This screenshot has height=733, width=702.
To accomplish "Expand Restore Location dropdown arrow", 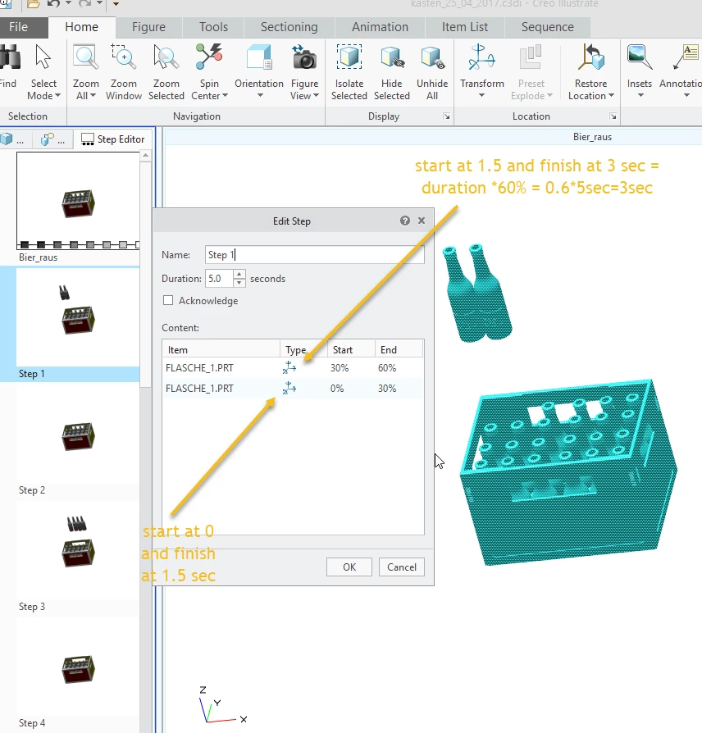I will point(611,95).
